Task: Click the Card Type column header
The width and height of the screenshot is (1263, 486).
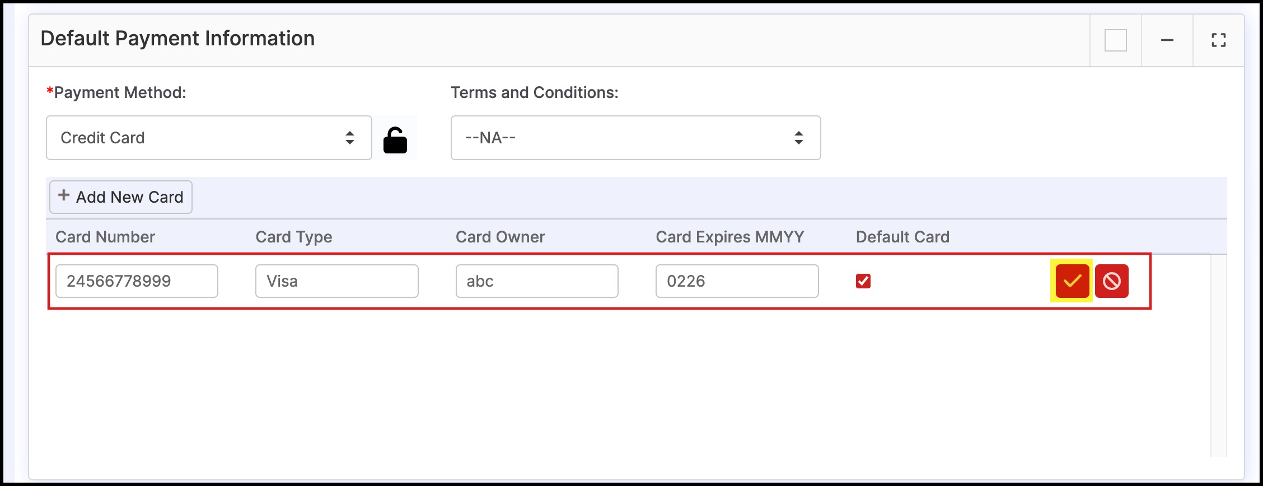Action: coord(294,237)
